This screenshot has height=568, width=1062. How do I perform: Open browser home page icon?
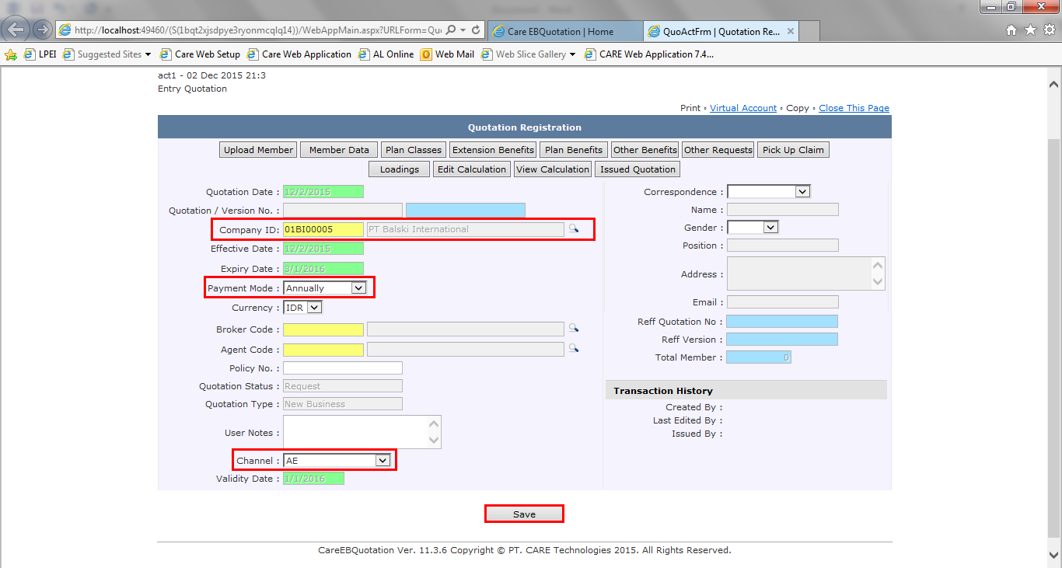click(x=1011, y=30)
